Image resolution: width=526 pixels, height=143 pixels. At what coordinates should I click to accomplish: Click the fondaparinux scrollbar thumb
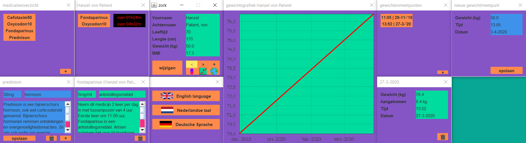tap(142, 113)
